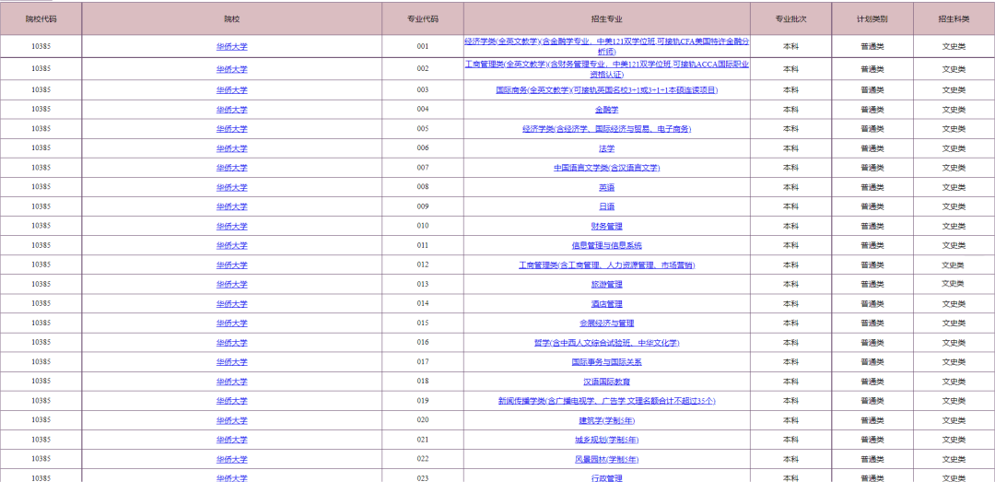Open the 华侨大学 link in row 019

[231, 401]
